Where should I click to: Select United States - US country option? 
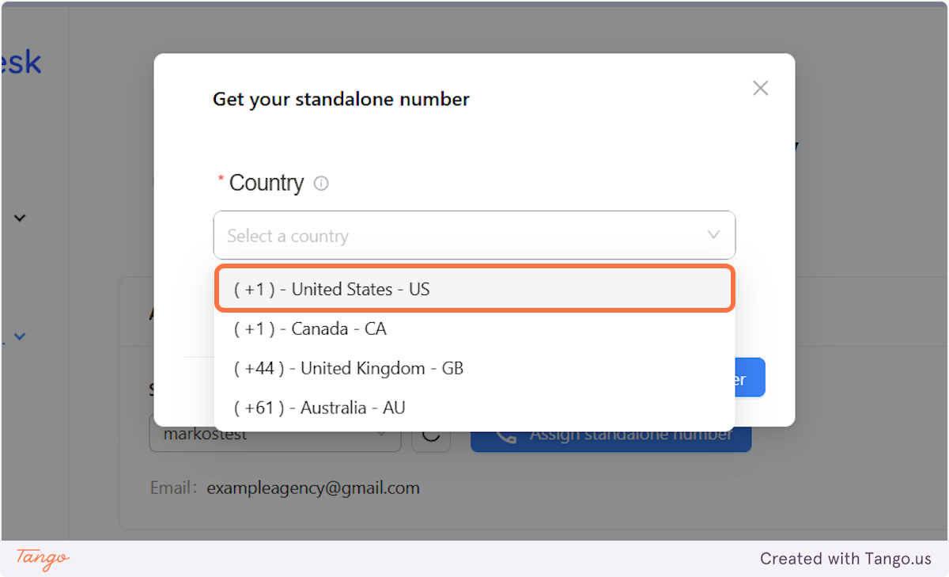point(475,289)
